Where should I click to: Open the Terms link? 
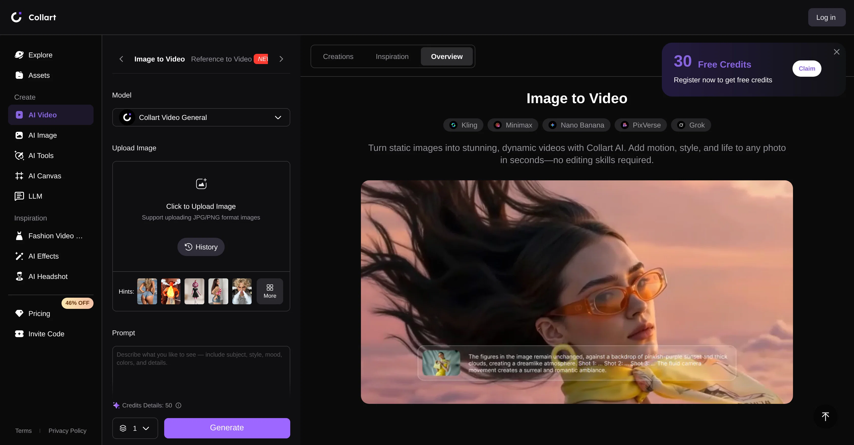[23, 431]
